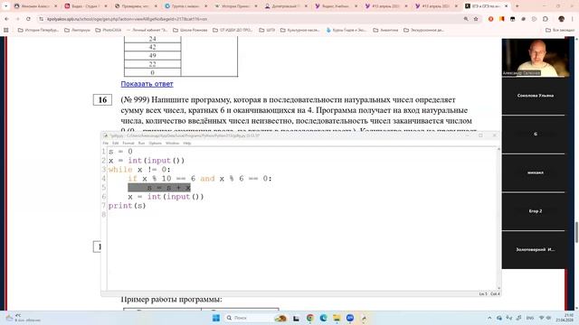Open Python IDLE icon in the taskbar
The image size is (579, 325).
pos(364,318)
